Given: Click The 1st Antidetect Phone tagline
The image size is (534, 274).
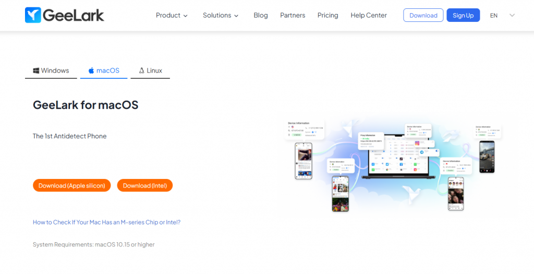Looking at the screenshot, I should pos(69,136).
